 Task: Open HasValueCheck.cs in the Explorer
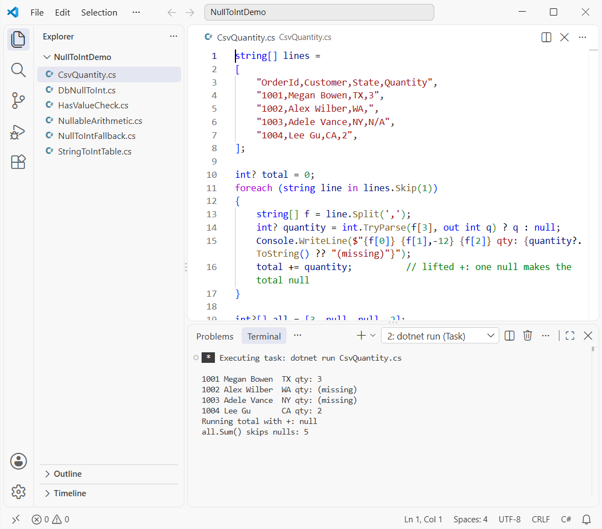(x=109, y=105)
